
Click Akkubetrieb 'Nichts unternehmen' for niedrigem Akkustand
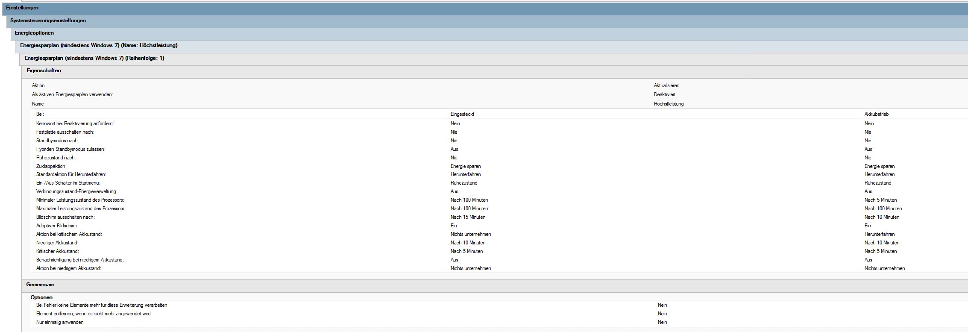(884, 268)
